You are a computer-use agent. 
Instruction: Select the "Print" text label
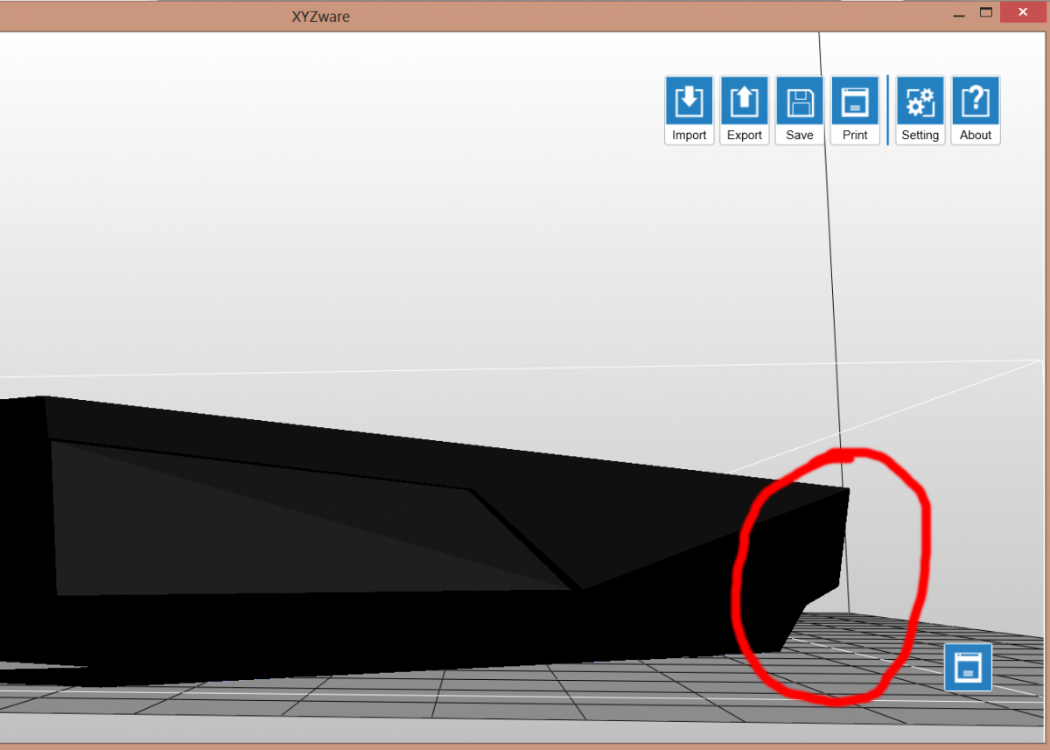pyautogui.click(x=854, y=136)
